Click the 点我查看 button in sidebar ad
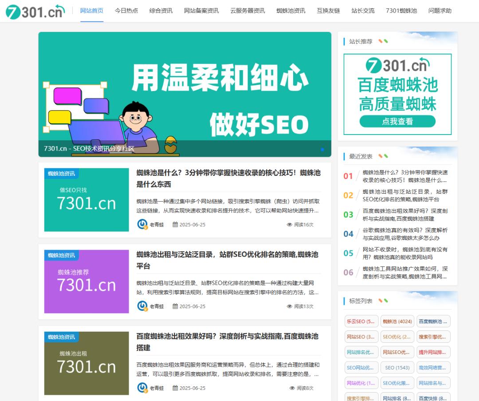 point(397,121)
